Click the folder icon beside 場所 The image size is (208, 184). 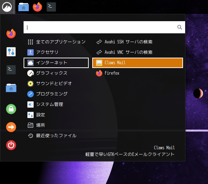pyautogui.click(x=31, y=125)
